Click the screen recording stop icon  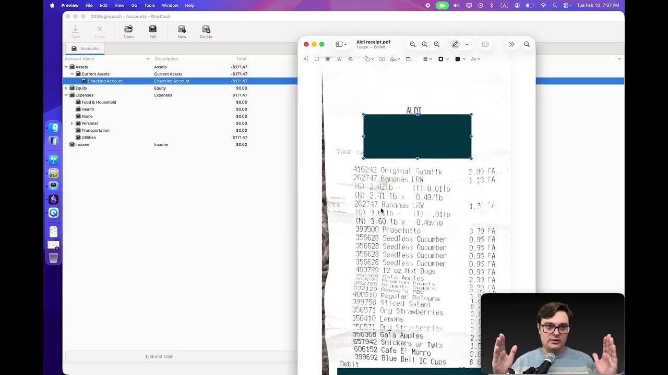(x=428, y=5)
